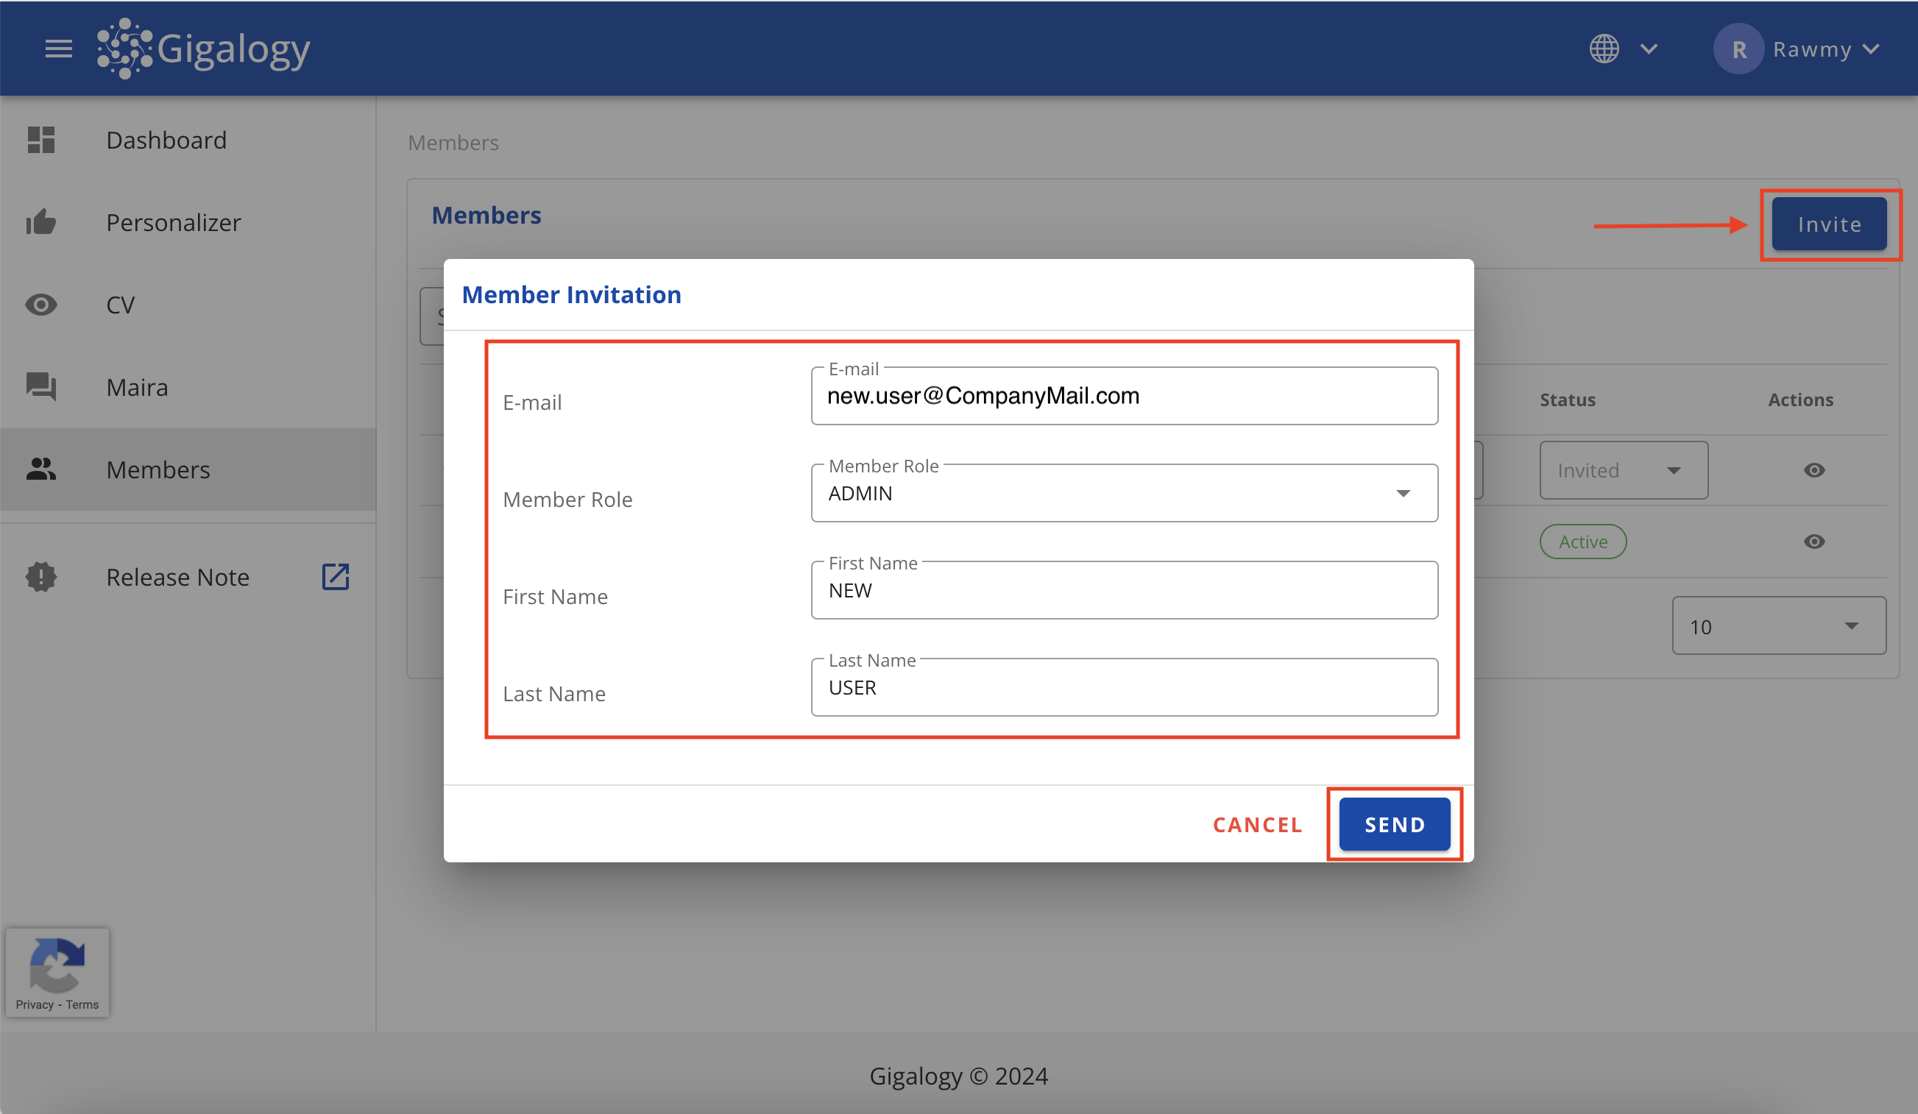This screenshot has width=1918, height=1114.
Task: Click the E-mail input field
Action: [1123, 395]
